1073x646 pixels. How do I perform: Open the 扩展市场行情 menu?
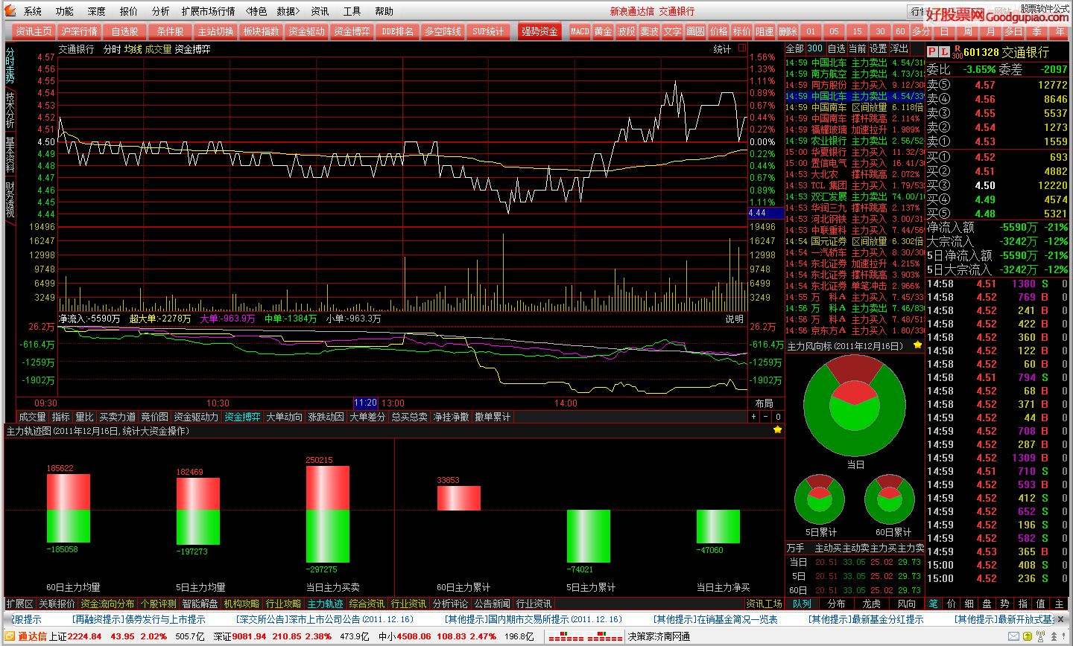[208, 11]
